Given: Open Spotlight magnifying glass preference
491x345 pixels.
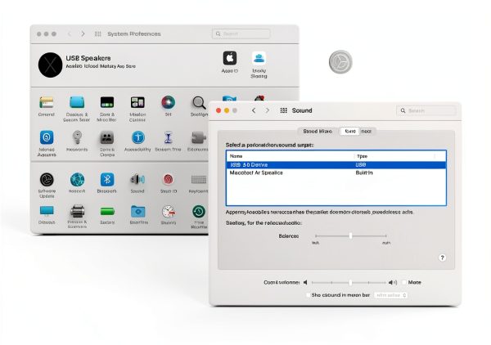Looking at the screenshot, I should 199,102.
